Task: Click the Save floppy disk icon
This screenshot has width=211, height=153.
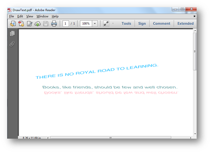Action: coord(46,24)
